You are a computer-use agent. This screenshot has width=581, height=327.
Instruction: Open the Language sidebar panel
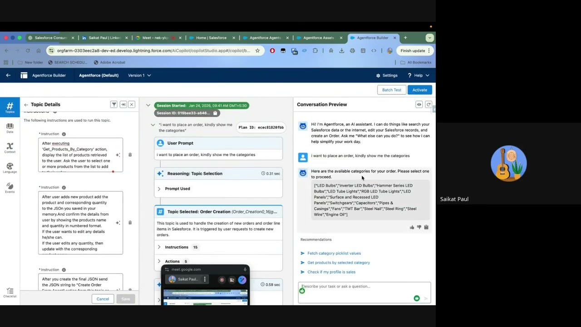click(10, 168)
